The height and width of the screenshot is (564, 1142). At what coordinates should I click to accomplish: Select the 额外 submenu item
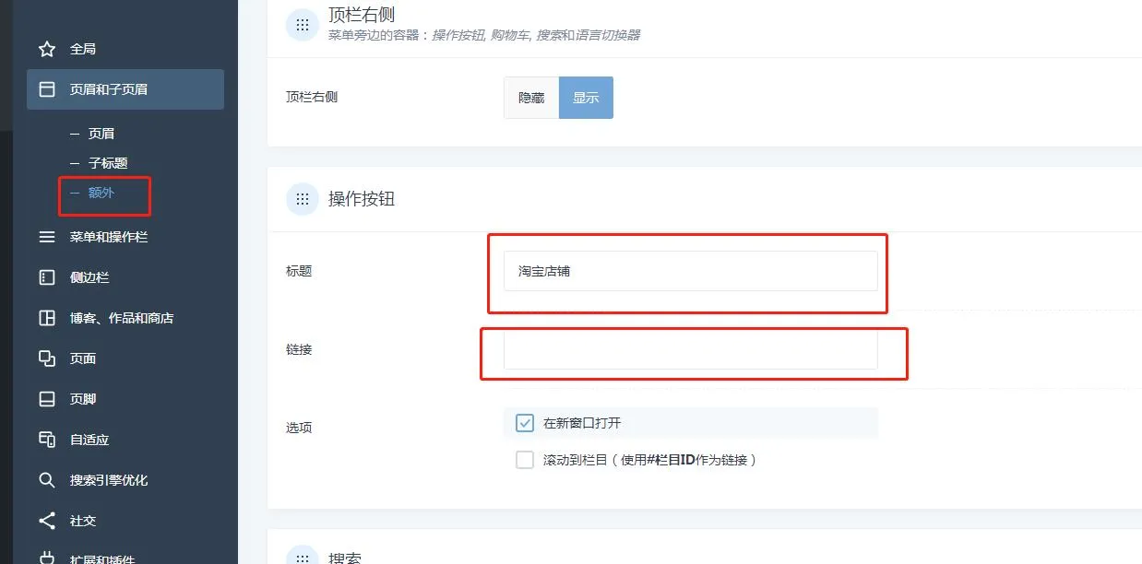(101, 193)
